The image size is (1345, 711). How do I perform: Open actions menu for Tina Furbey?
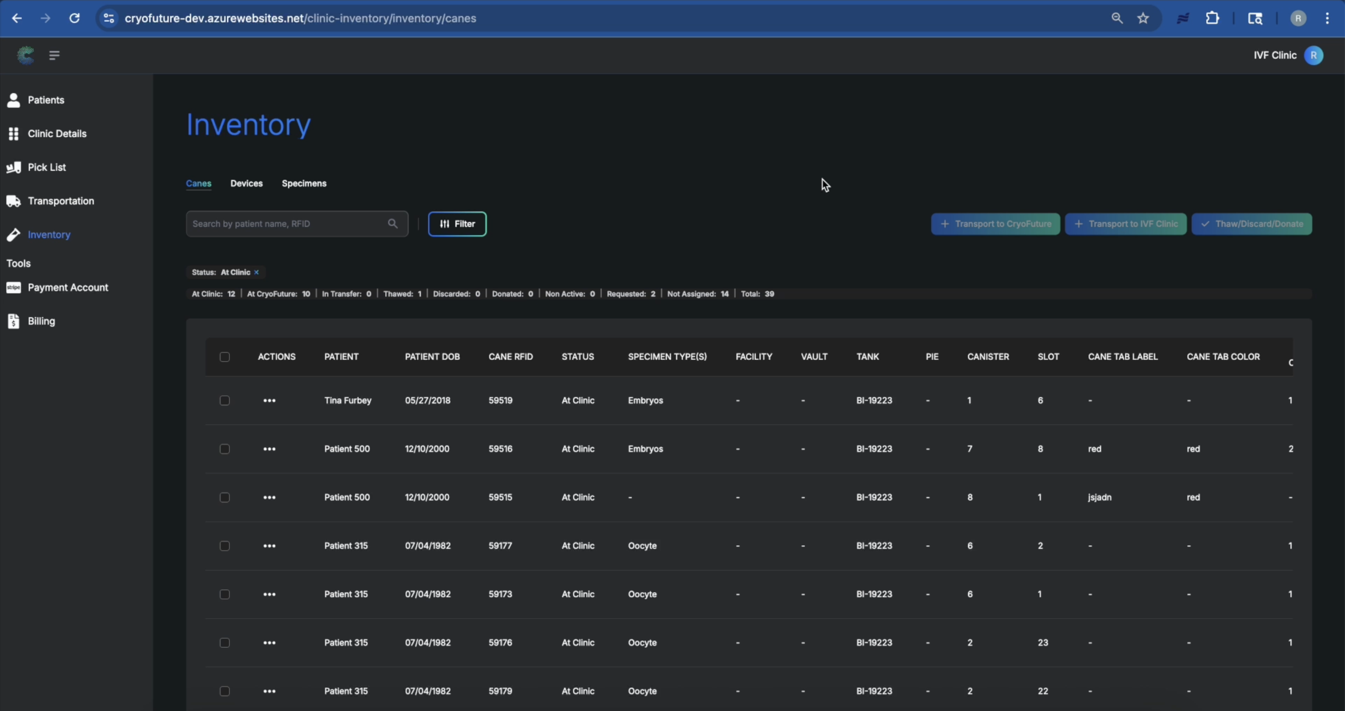click(x=270, y=401)
